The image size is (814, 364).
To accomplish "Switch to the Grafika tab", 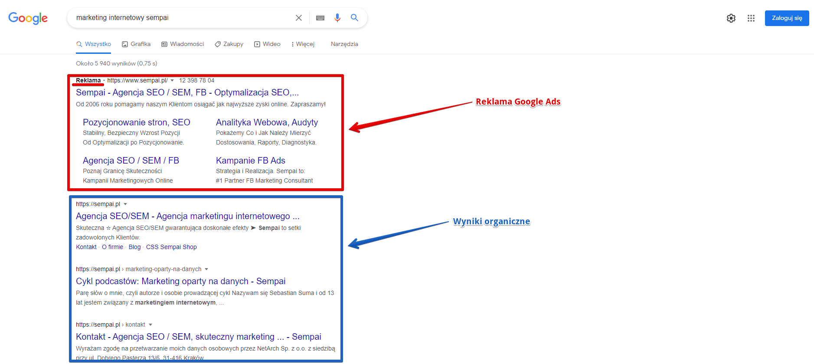I will tap(136, 44).
